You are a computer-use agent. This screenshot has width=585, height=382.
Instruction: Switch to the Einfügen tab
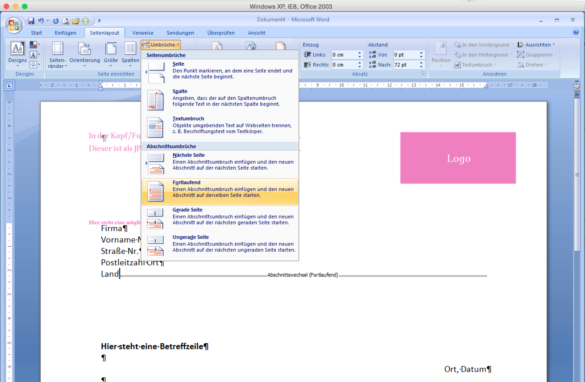65,33
